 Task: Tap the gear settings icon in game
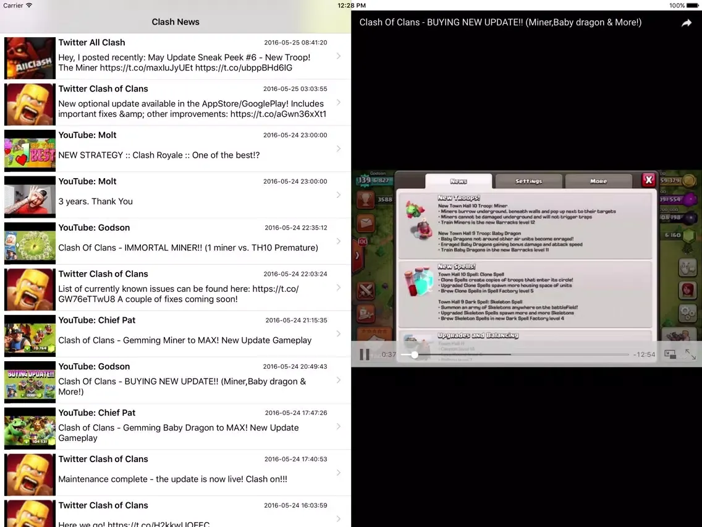[x=687, y=312]
